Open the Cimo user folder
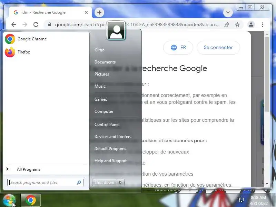 click(99, 50)
